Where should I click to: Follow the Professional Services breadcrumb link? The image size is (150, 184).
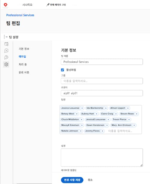(20, 15)
